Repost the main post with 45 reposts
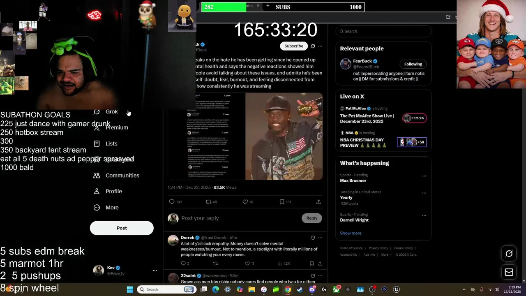Image resolution: width=526 pixels, height=296 pixels. 211,202
